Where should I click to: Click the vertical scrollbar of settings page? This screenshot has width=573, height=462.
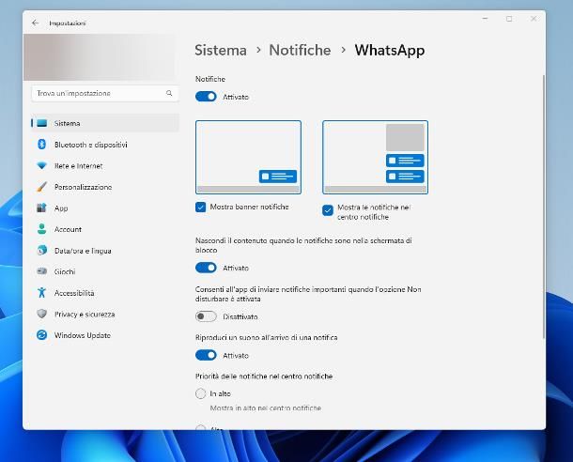543,207
